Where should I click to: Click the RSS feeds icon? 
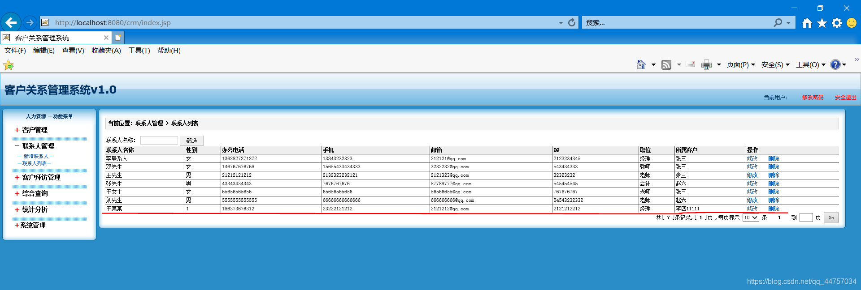point(666,65)
